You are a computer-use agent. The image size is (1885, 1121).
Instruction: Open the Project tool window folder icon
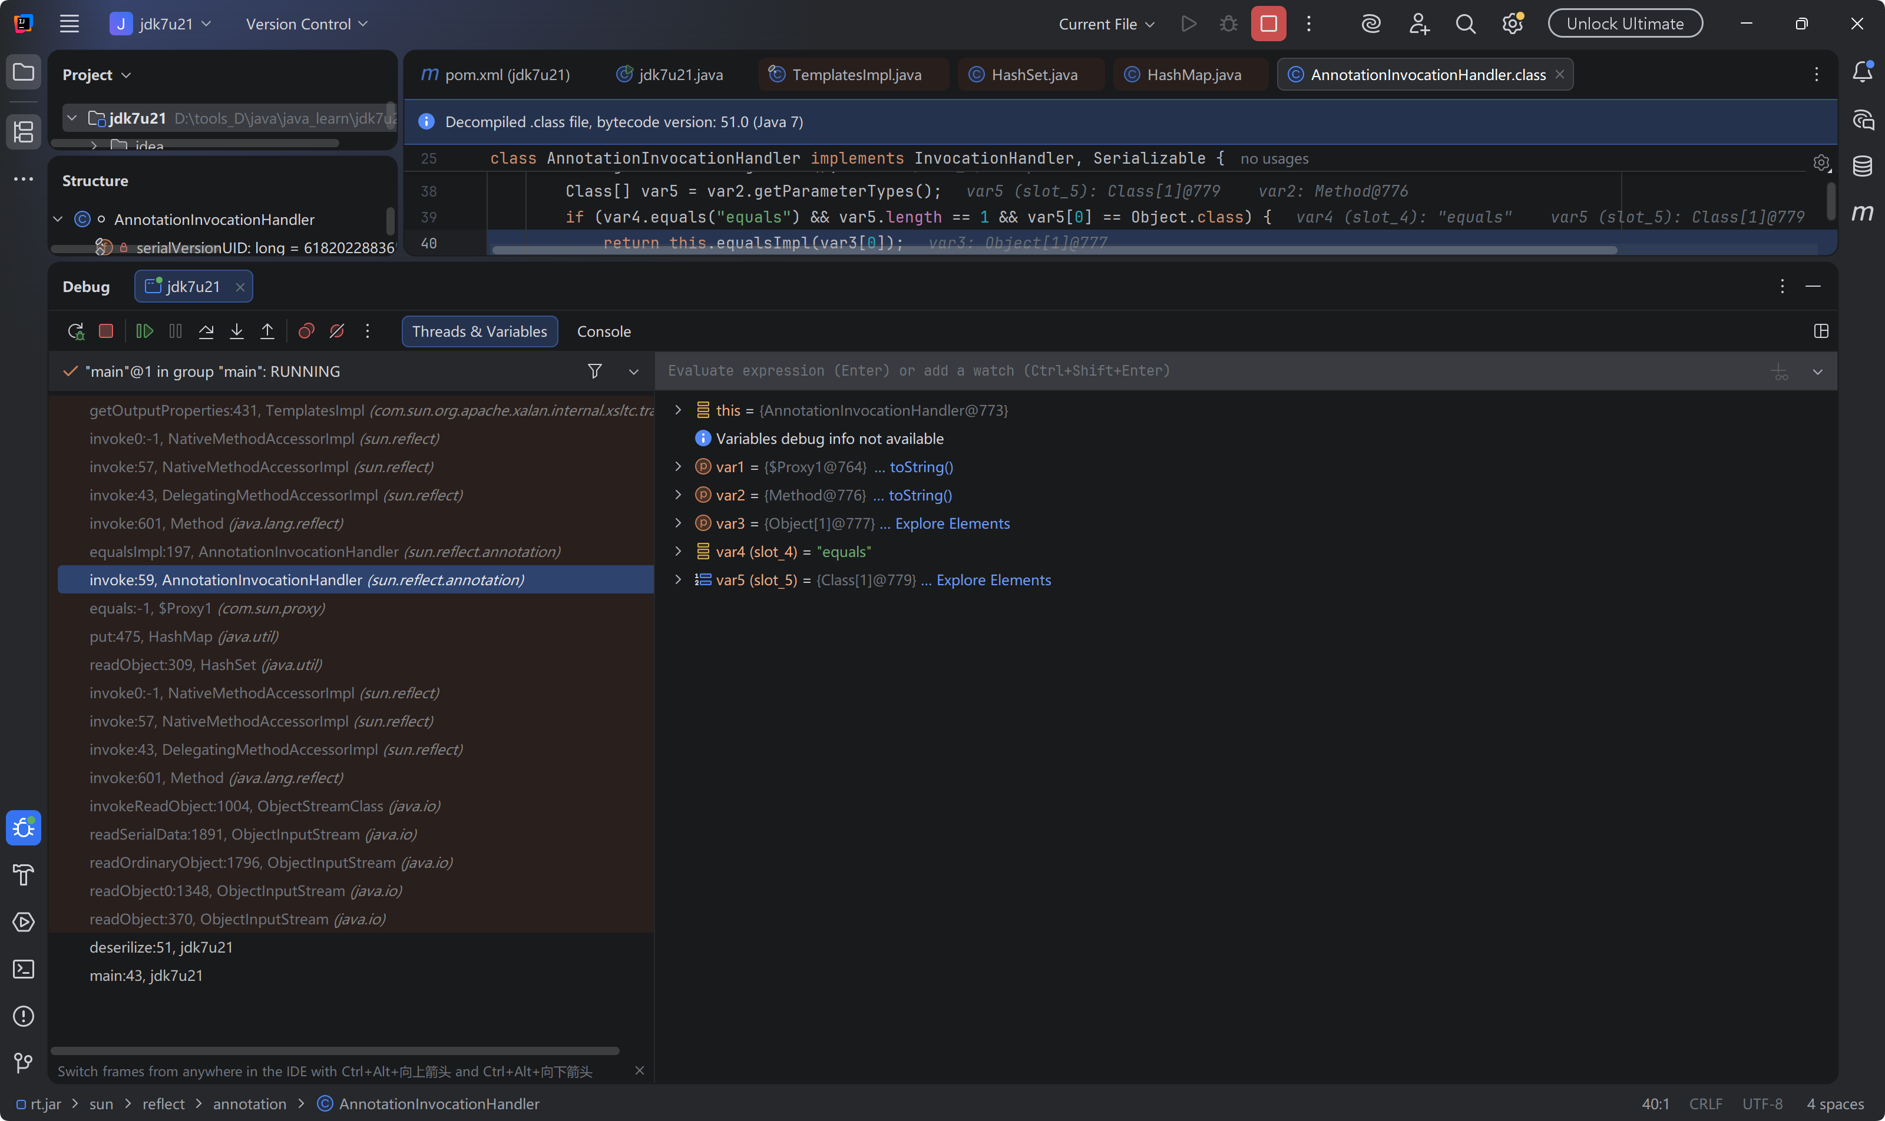(24, 72)
